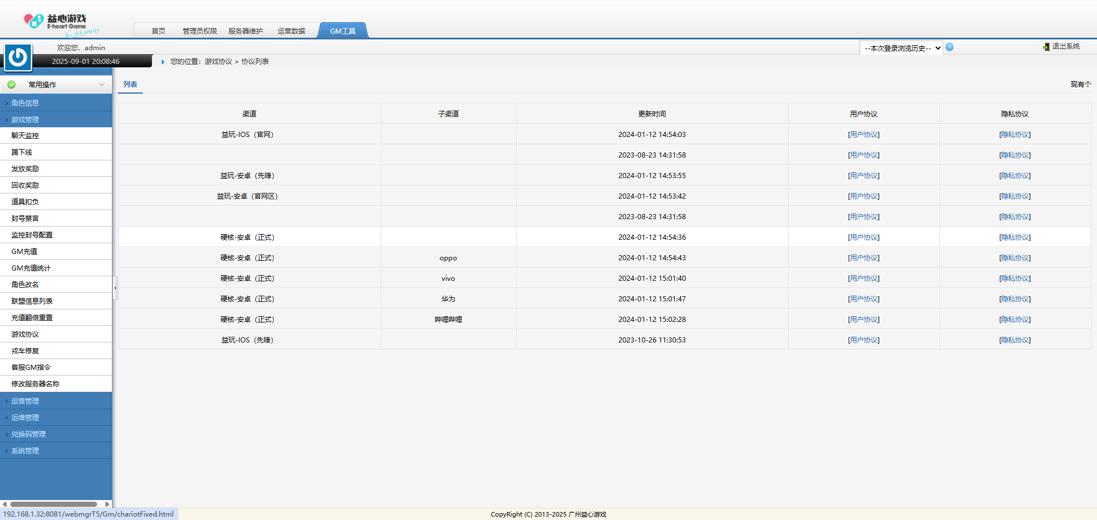Expand the 系统管理 sidebar section

[x=25, y=451]
